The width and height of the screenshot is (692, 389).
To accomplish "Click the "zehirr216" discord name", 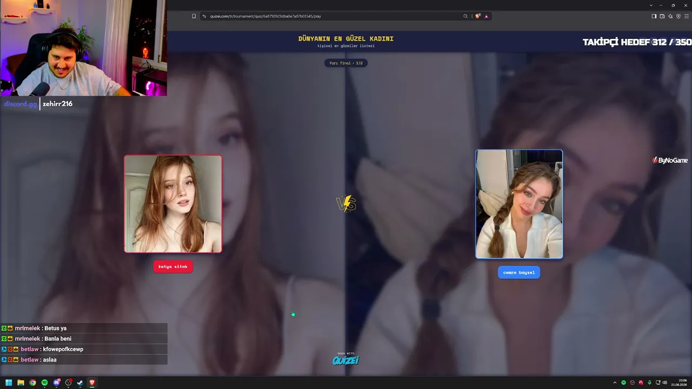I will (x=57, y=104).
